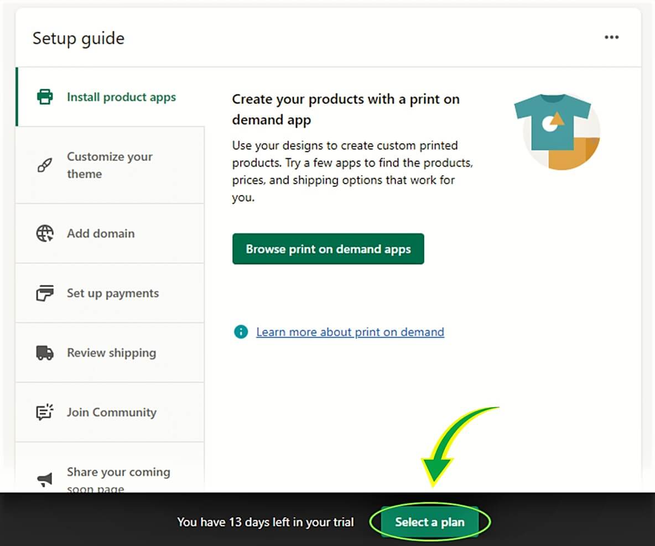Click the globe icon next to Add domain
This screenshot has width=655, height=546.
pyautogui.click(x=45, y=233)
